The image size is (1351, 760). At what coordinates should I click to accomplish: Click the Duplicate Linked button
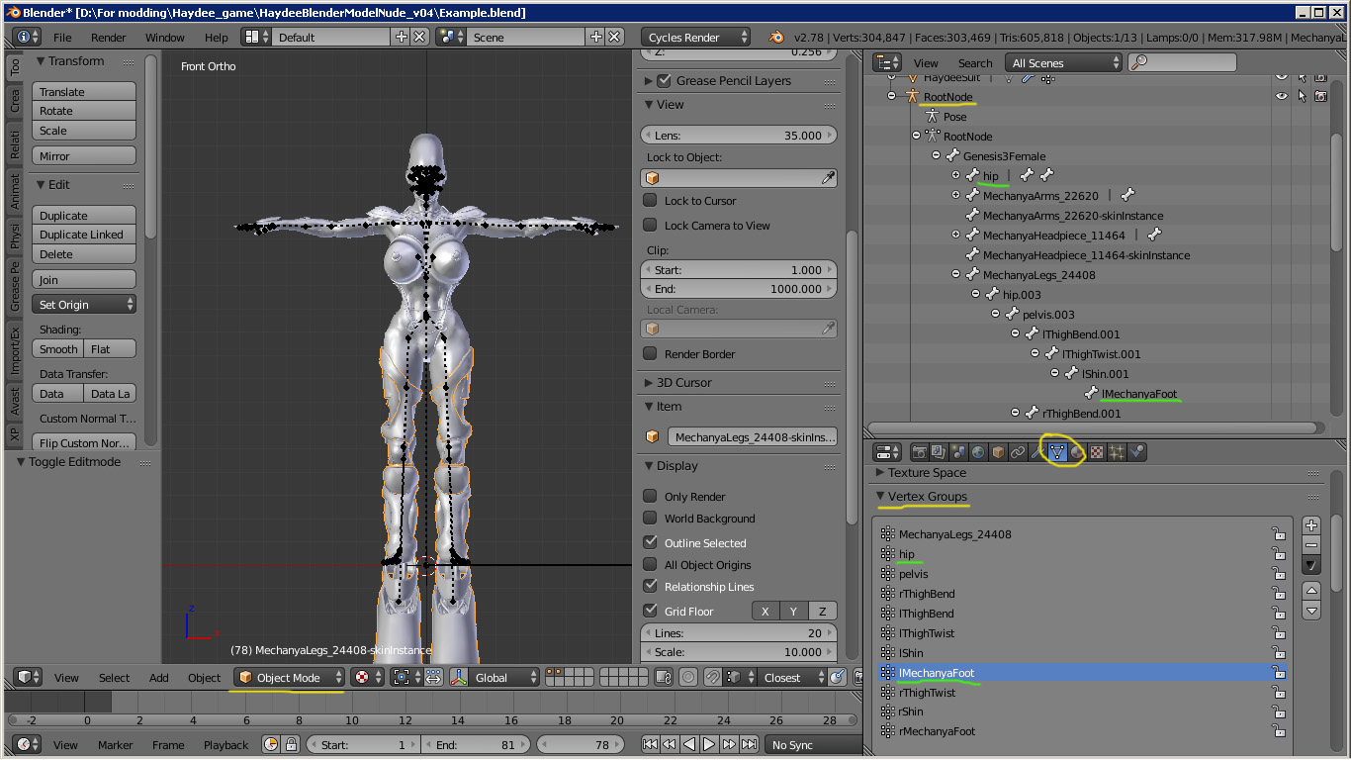coord(83,235)
